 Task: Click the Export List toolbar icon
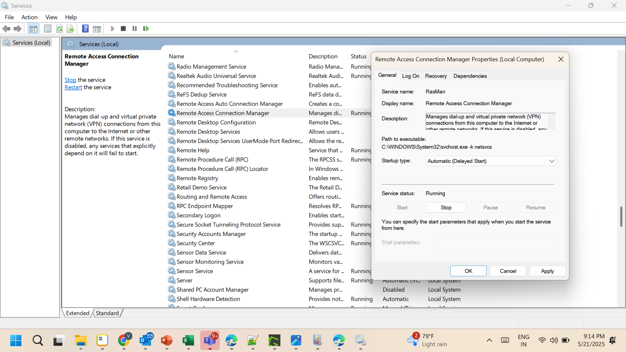70,29
